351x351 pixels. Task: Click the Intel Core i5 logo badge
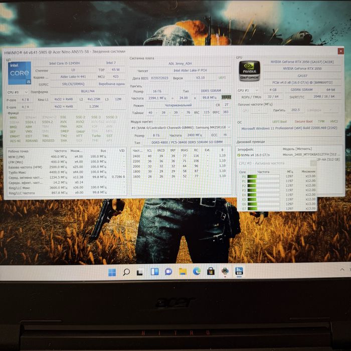coord(20,73)
